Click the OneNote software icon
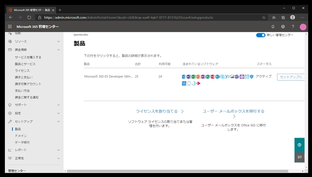312x177 pixels. [x=203, y=77]
